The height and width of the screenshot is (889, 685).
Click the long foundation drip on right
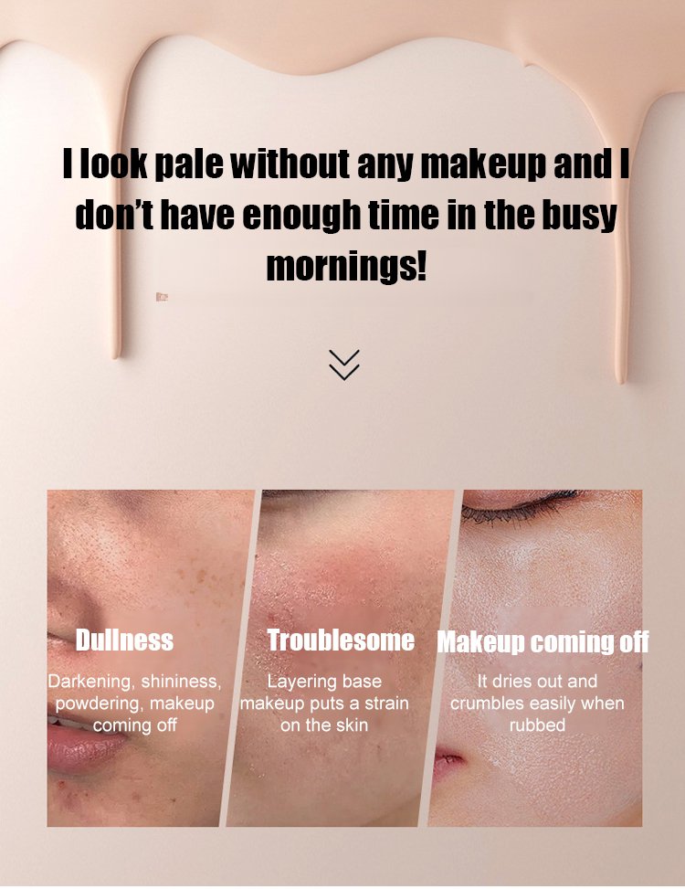[x=623, y=227]
